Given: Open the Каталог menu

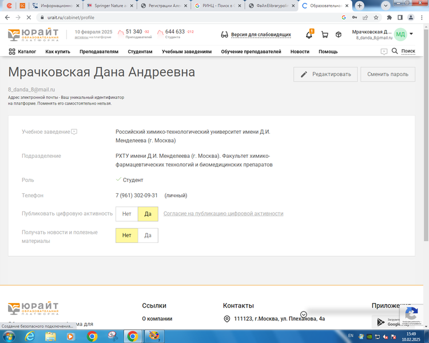Looking at the screenshot, I should point(22,51).
